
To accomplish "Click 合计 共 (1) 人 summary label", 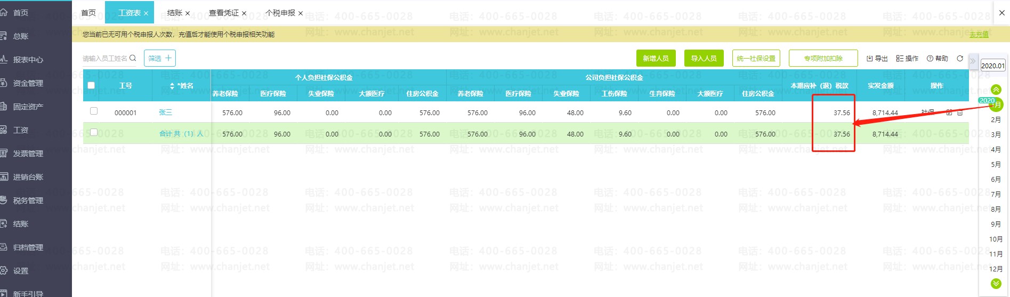I will (x=182, y=134).
